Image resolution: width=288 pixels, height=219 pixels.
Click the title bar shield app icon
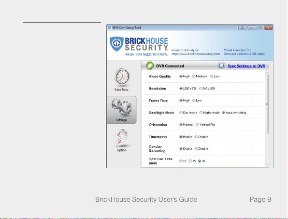tap(110, 27)
